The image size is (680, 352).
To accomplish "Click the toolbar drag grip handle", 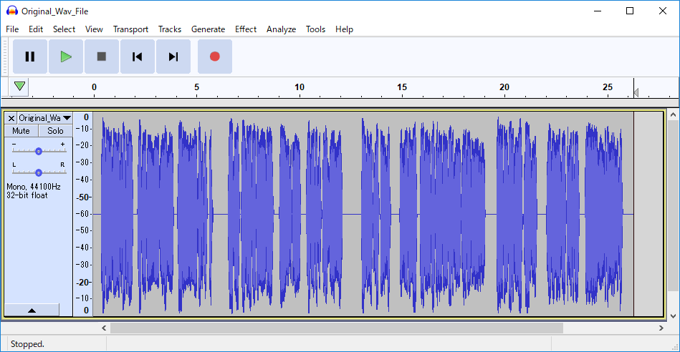I will coord(5,57).
